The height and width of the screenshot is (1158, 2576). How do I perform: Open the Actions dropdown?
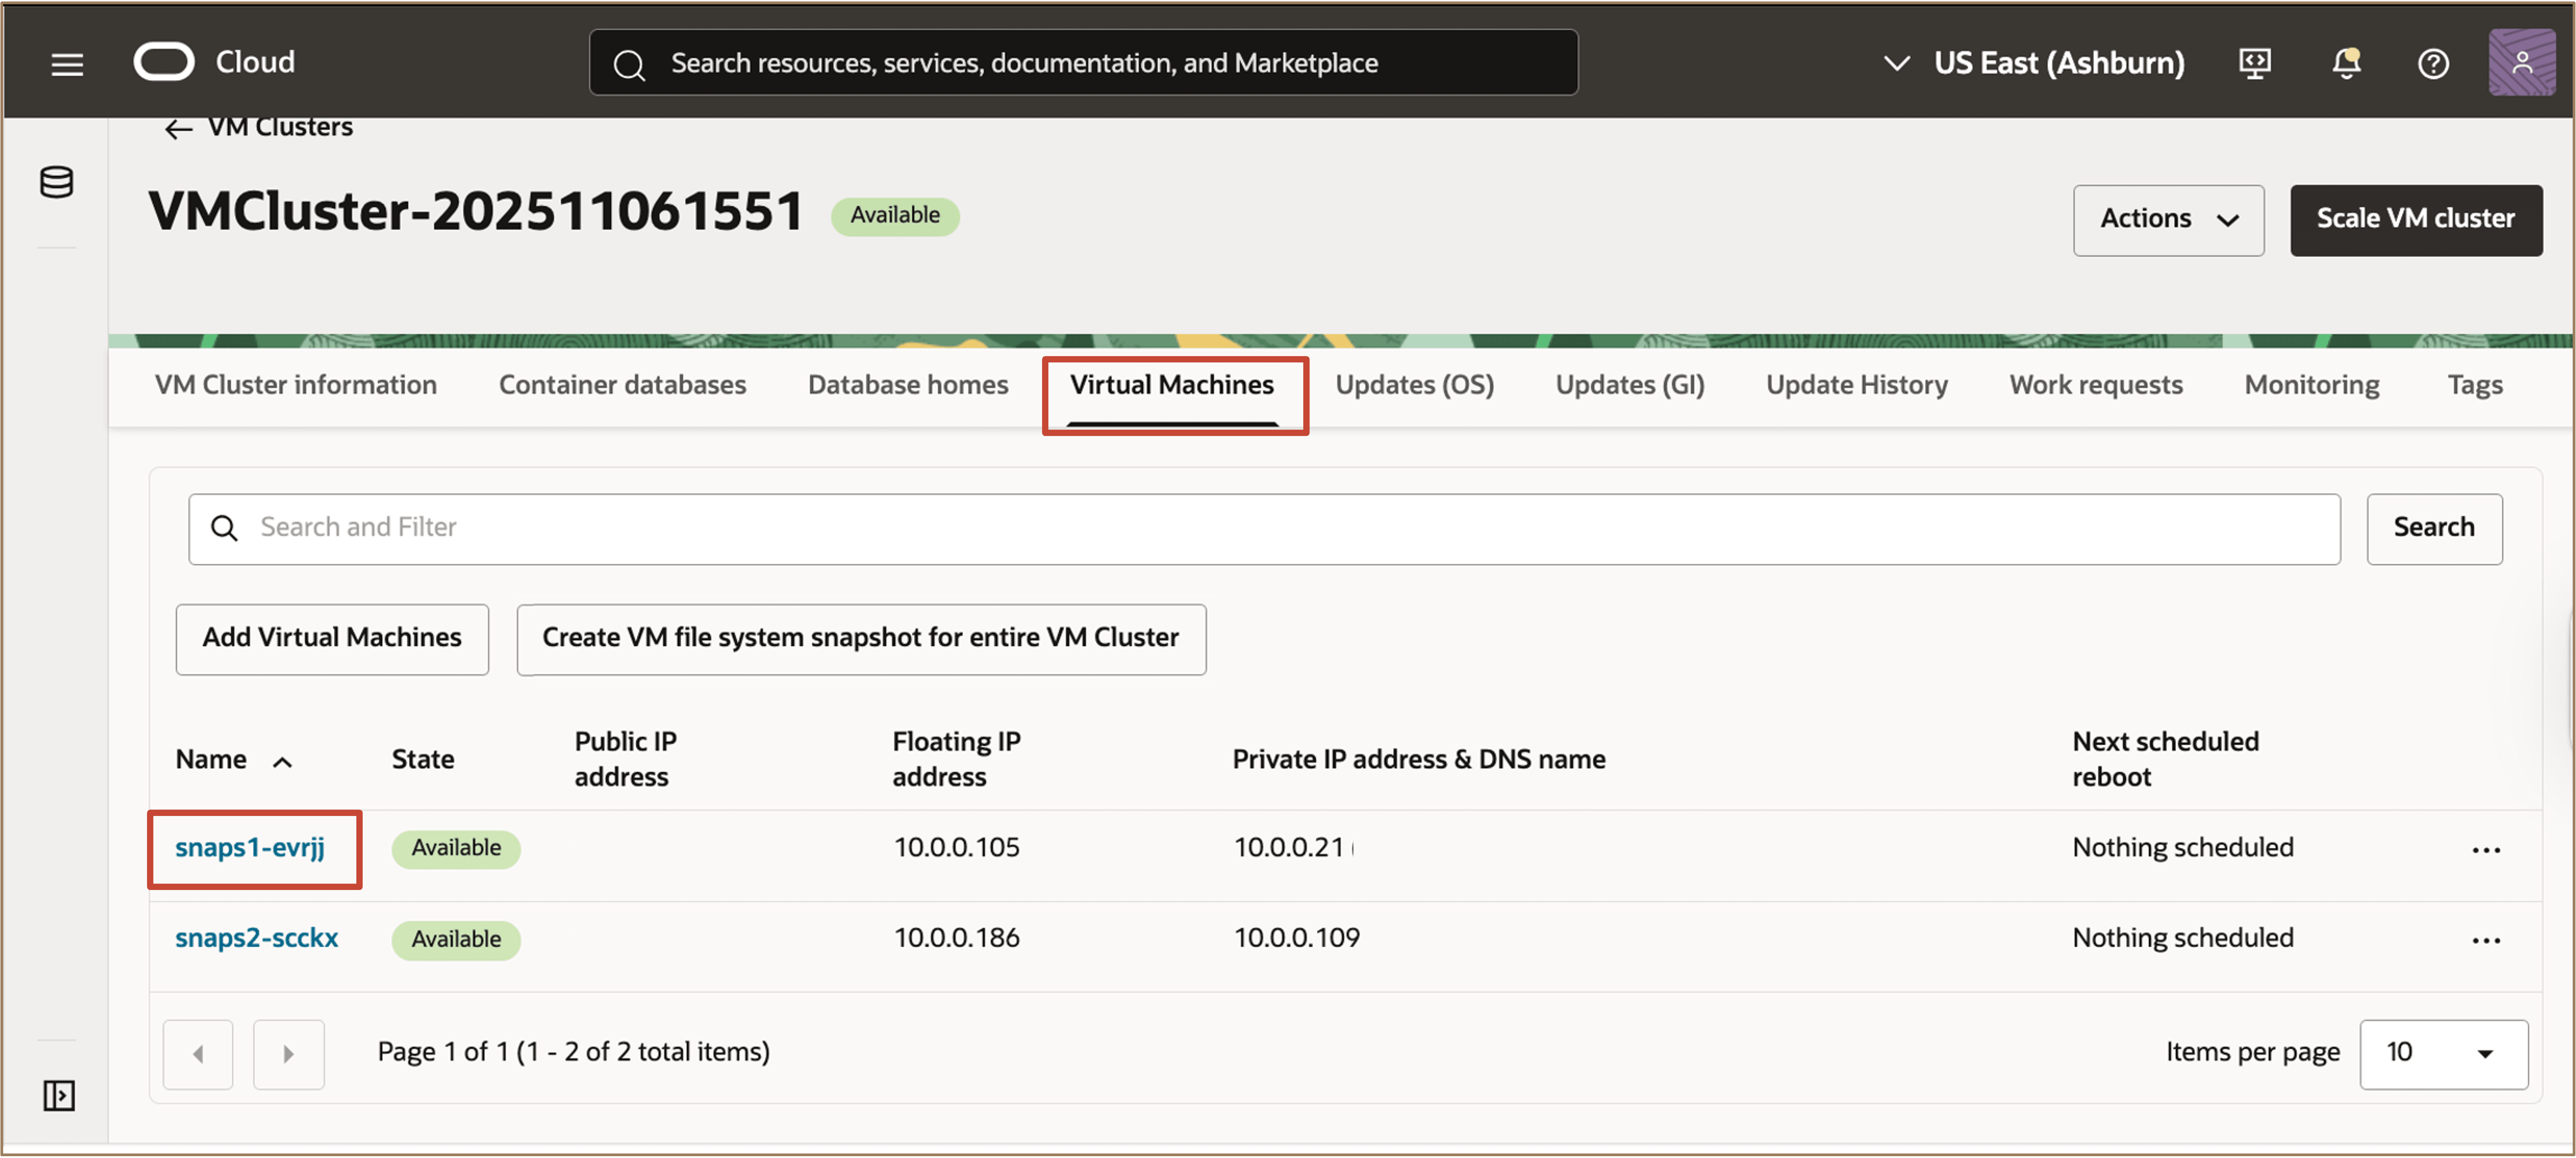click(x=2168, y=220)
